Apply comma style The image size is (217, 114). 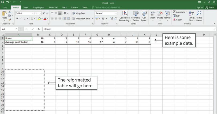[106, 18]
